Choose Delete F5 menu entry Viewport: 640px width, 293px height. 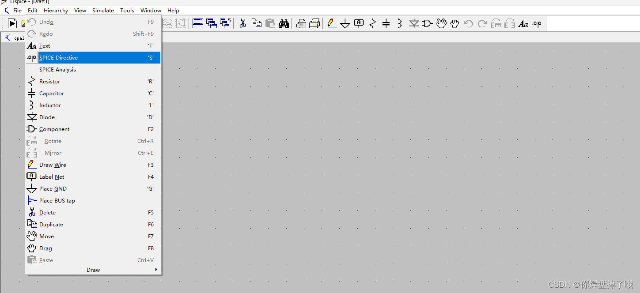93,213
